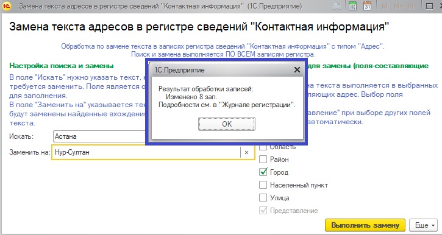Viewport: 442px width, 235px height.
Task: Open the calendar icon showing 31
Action: [367, 6]
